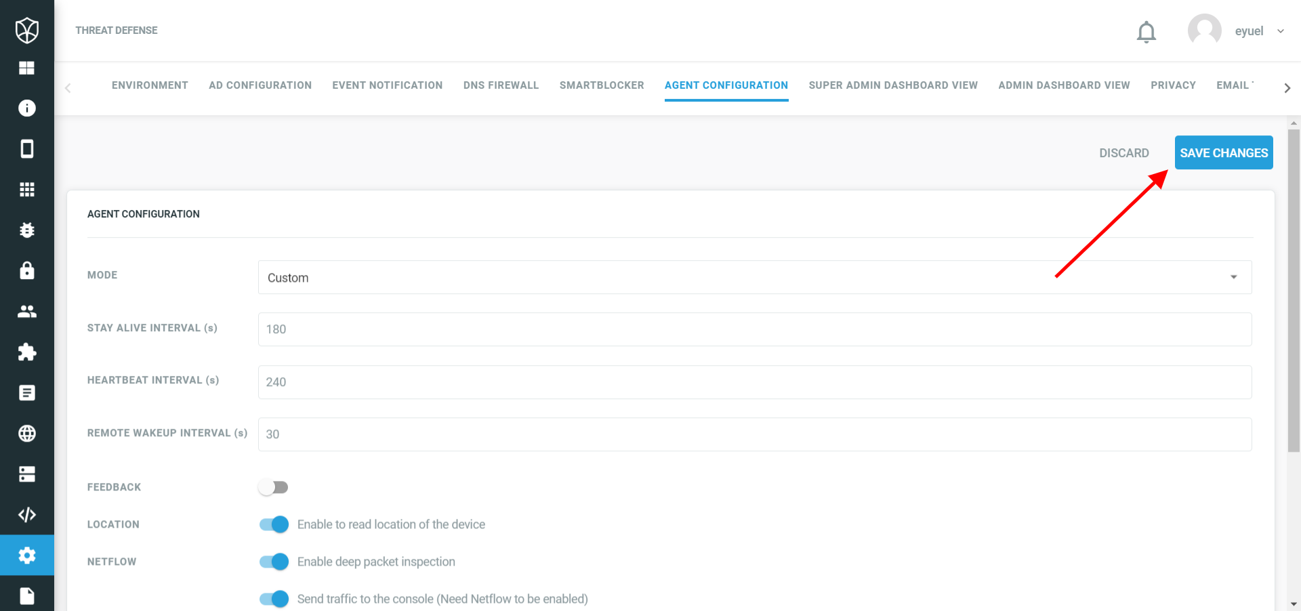Switch to the Smartblocker tab
Screen dimensions: 1301x611
pyautogui.click(x=602, y=85)
